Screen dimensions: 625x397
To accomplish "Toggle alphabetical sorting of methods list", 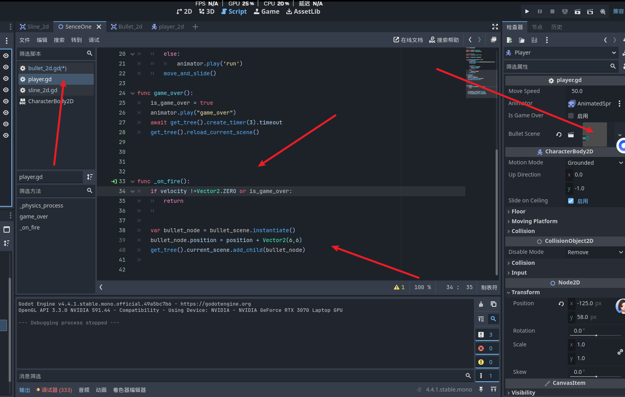I will pos(90,177).
